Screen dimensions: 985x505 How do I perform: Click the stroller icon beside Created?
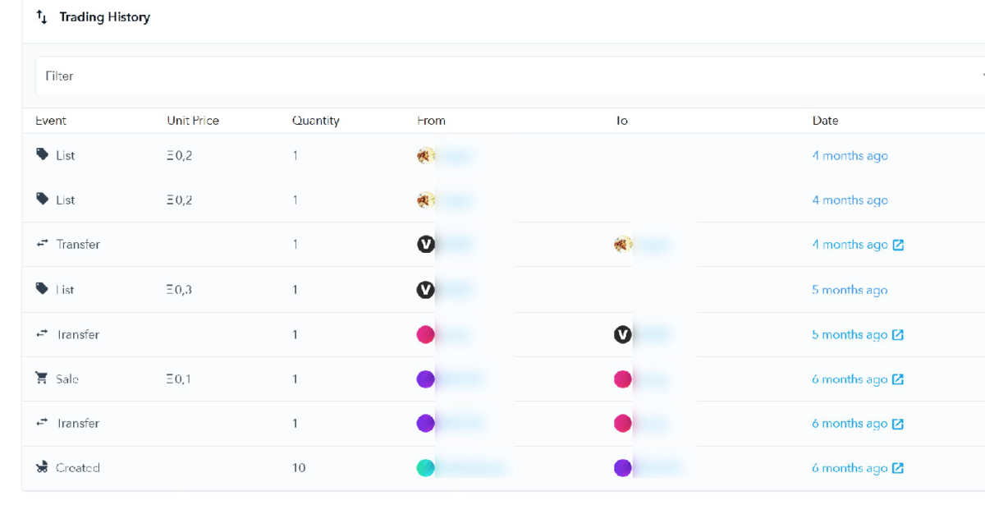coord(42,467)
